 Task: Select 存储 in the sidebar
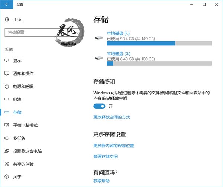coord(17,112)
